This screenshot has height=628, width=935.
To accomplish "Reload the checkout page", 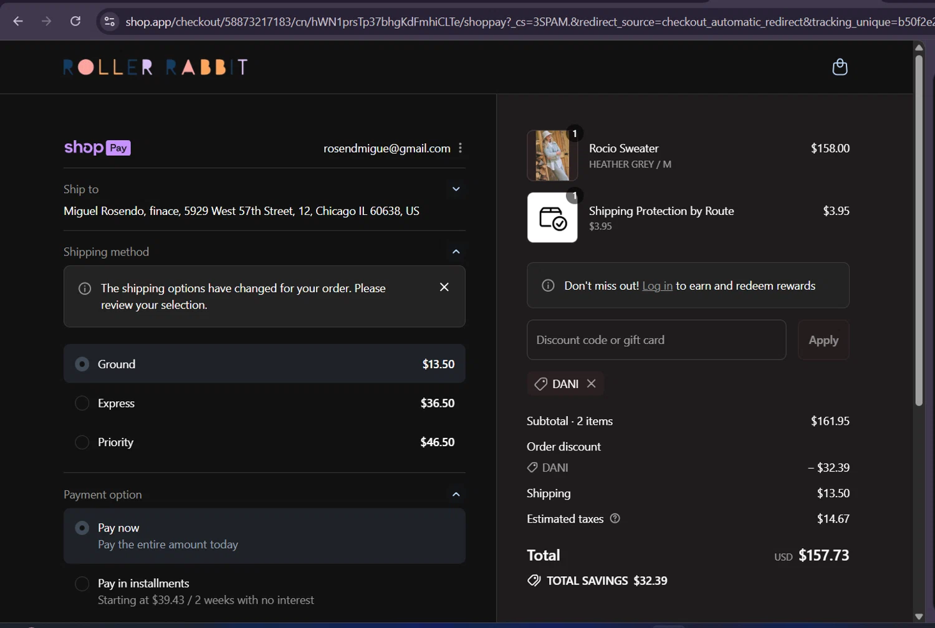I will coord(75,21).
